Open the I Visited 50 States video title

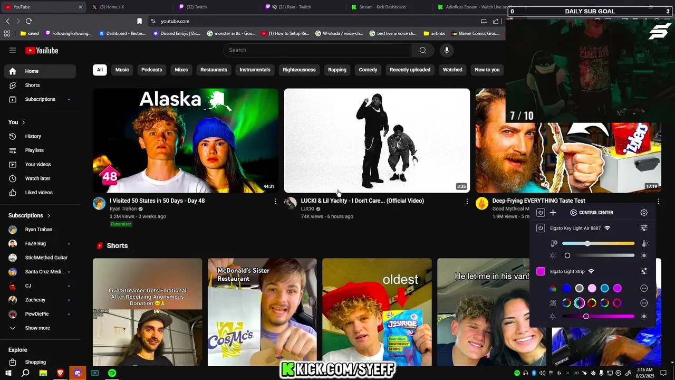157,201
